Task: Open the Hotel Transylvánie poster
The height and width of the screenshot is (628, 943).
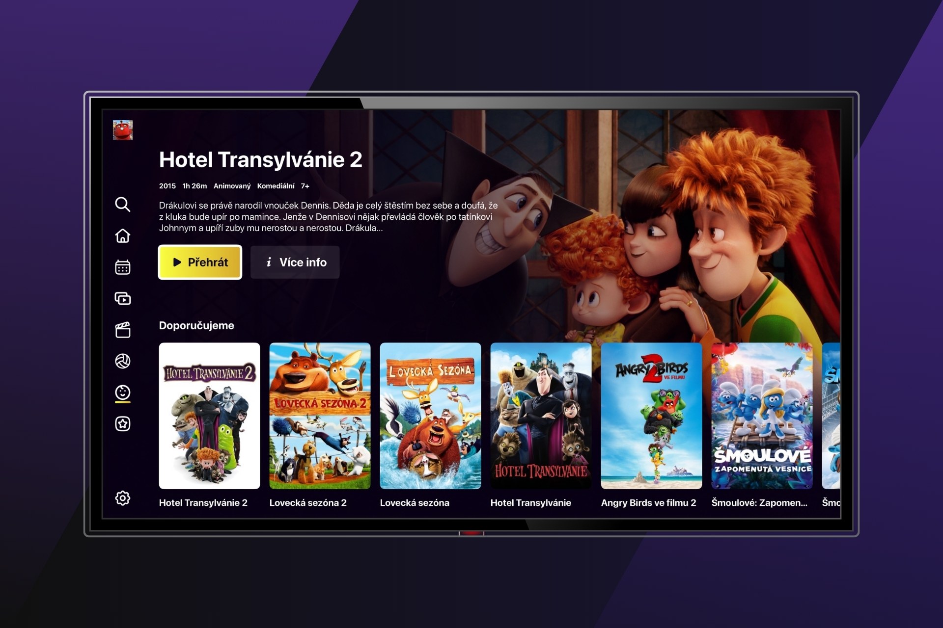Action: 541,416
